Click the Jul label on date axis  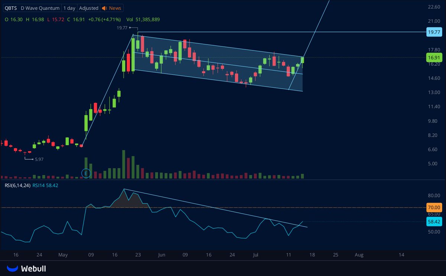255,255
